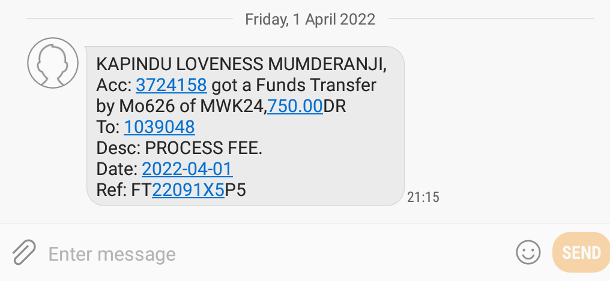Image resolution: width=610 pixels, height=281 pixels.
Task: Tap the paperclip attachment icon
Action: tap(24, 252)
